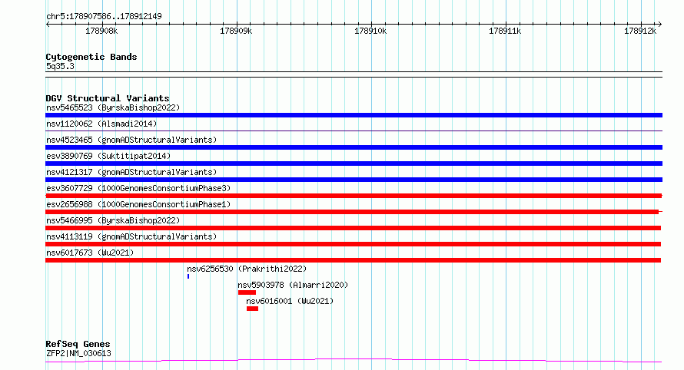The width and height of the screenshot is (684, 370).
Task: Open the esv3890769 (Suktitipat2014) variant label
Action: point(108,156)
